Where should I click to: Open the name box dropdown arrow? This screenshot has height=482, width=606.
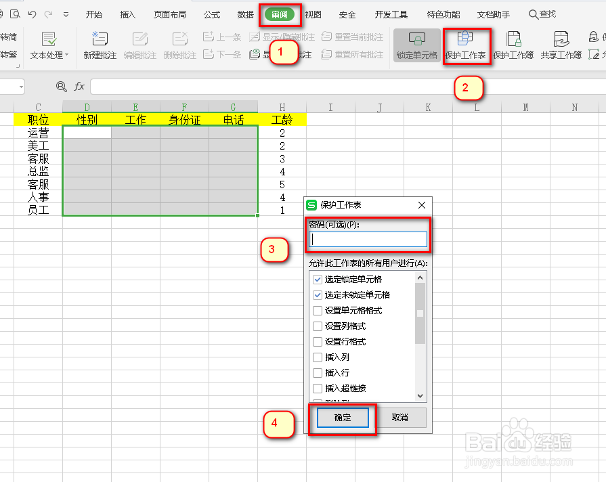(x=20, y=86)
